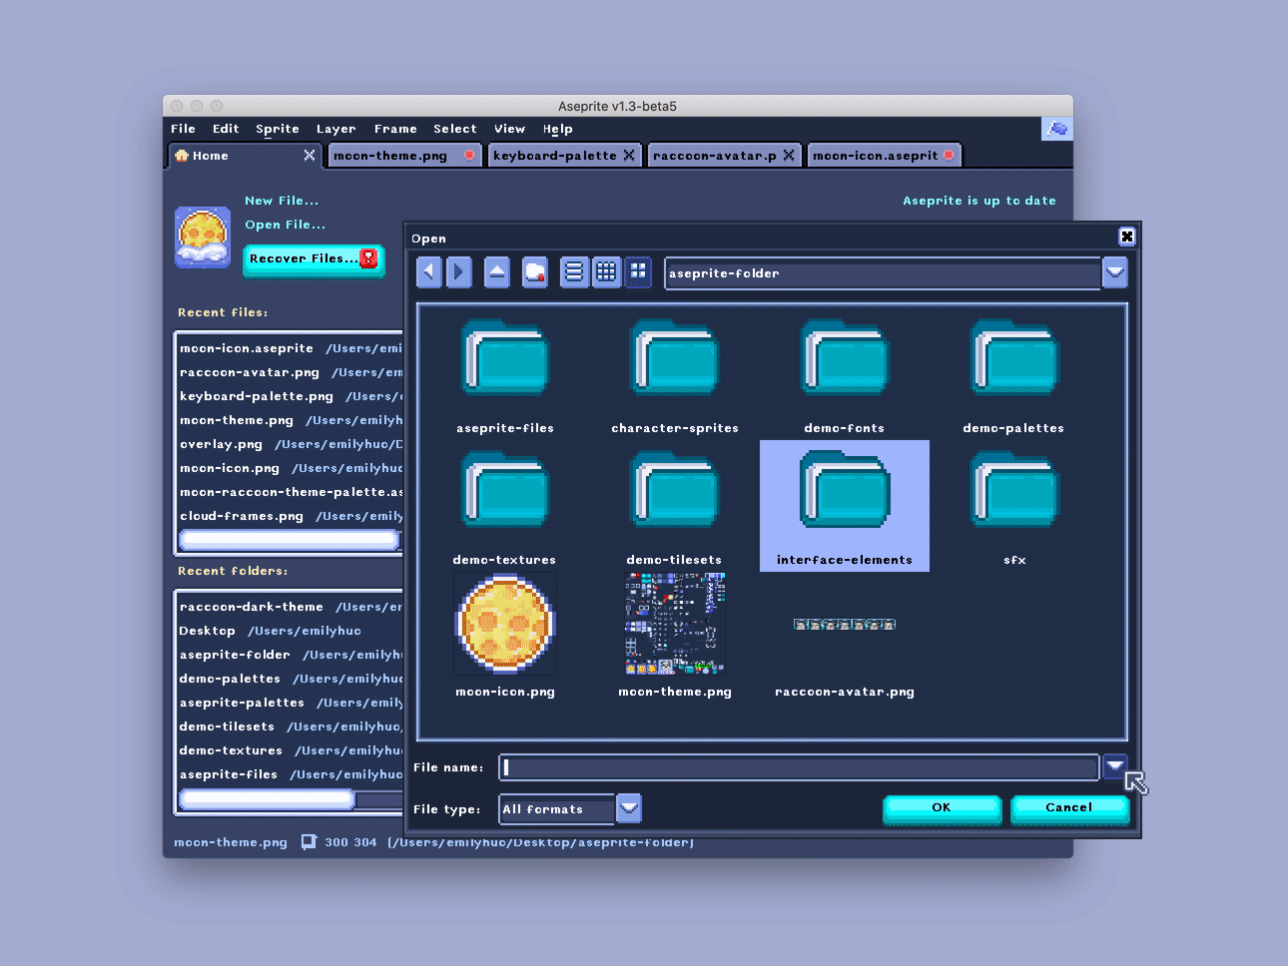1288x966 pixels.
Task: Switch to the keyboard-palette tab
Action: (556, 155)
